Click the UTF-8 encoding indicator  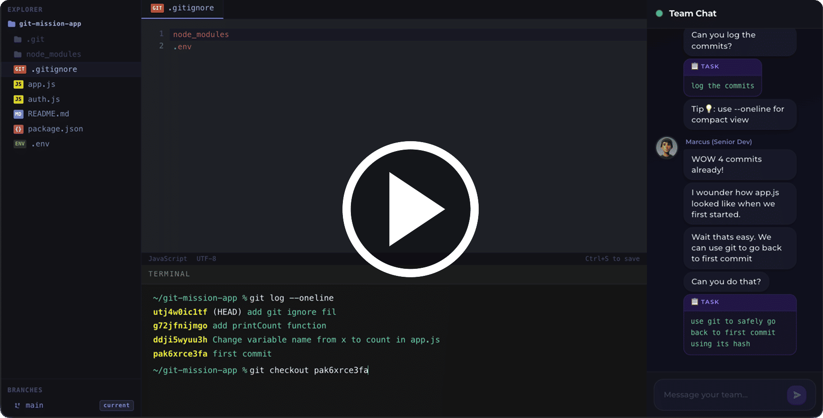coord(206,258)
